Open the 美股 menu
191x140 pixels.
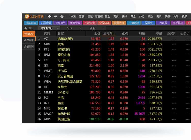click(x=90, y=16)
